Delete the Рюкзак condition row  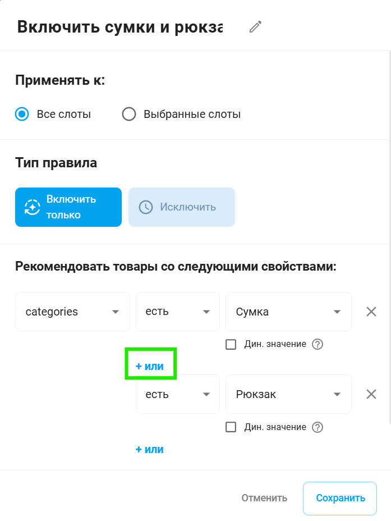(x=371, y=394)
